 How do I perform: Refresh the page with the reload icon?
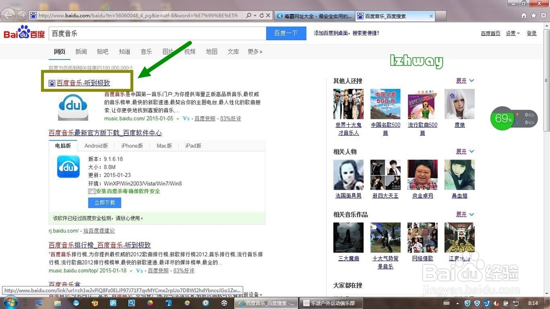pyautogui.click(x=262, y=15)
